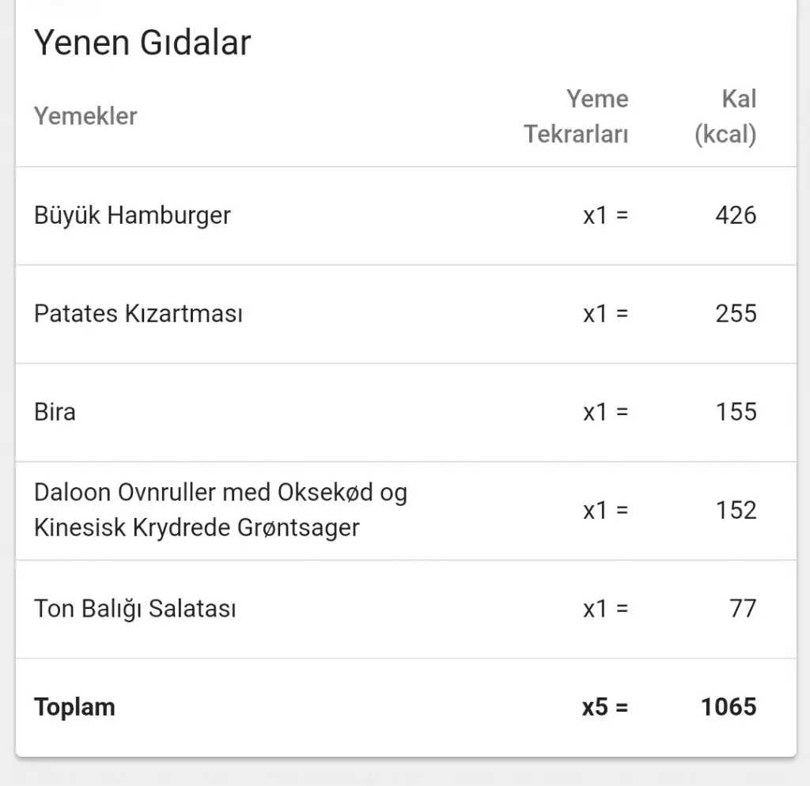Open the Büyük Hamburger food entry
The width and height of the screenshot is (810, 786).
(x=132, y=215)
